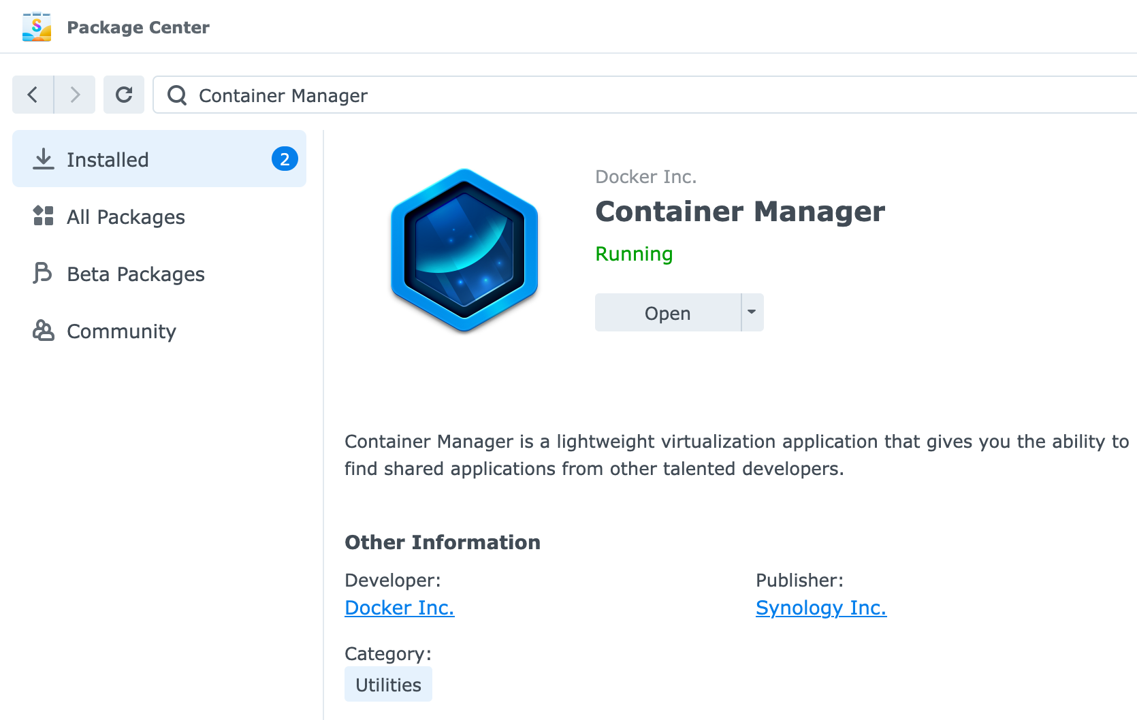Visit the Docker Inc. developer link
This screenshot has width=1137, height=720.
399,607
